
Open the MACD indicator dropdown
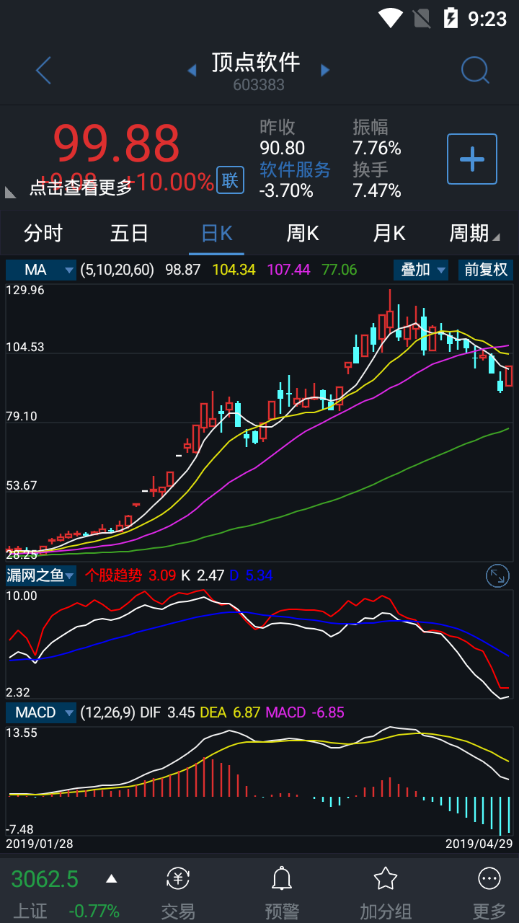41,712
